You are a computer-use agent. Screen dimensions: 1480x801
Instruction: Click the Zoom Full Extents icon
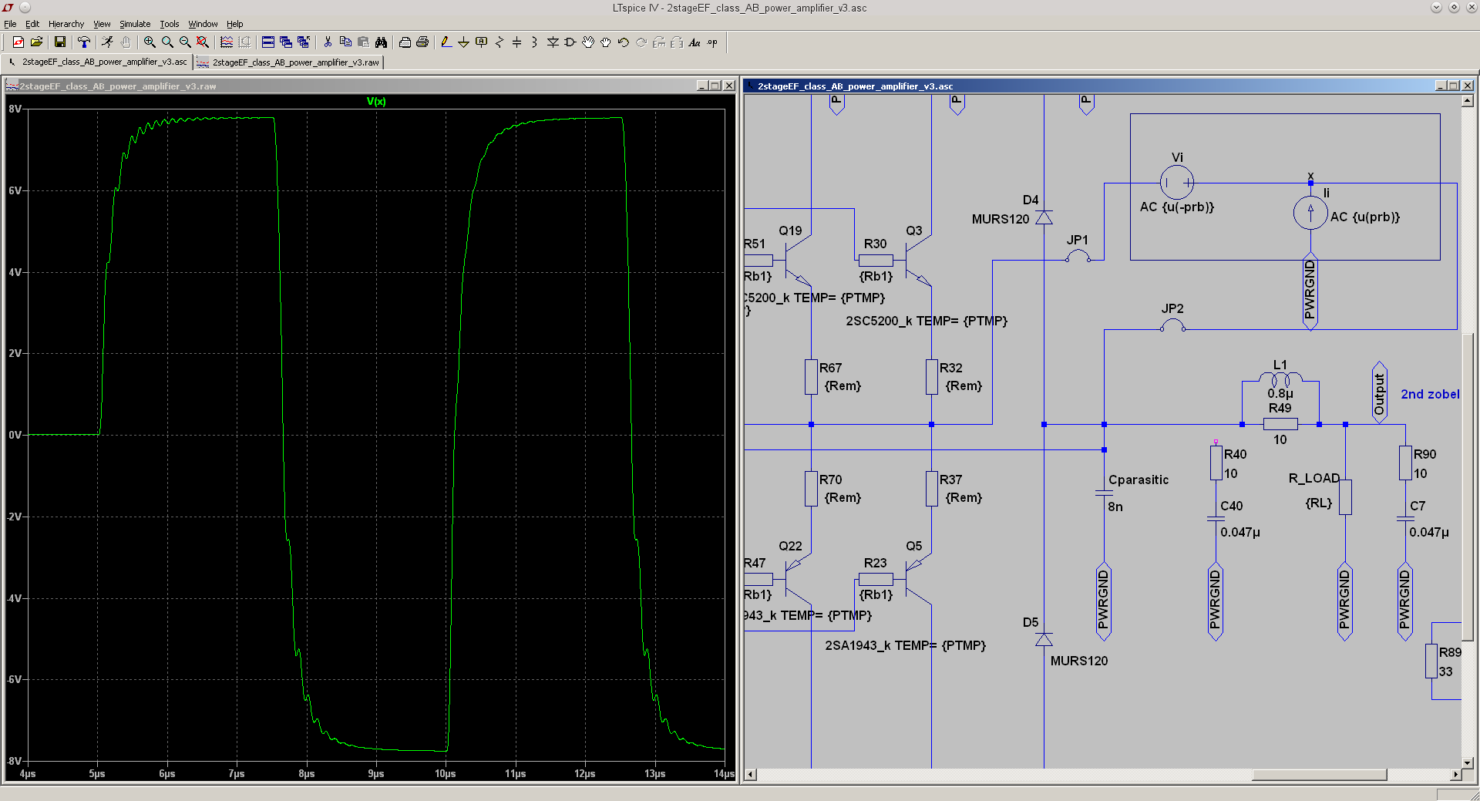[203, 42]
